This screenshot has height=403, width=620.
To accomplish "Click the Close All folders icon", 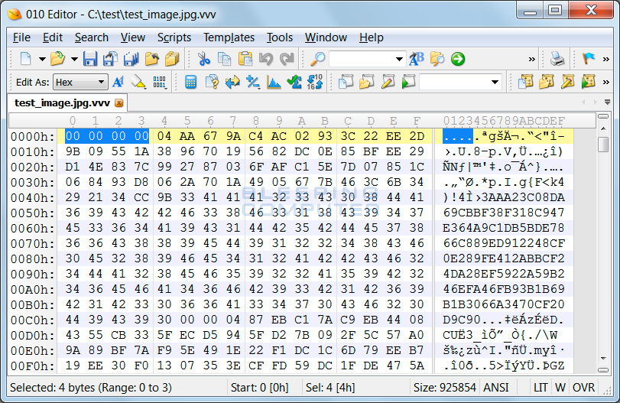I will click(x=172, y=59).
